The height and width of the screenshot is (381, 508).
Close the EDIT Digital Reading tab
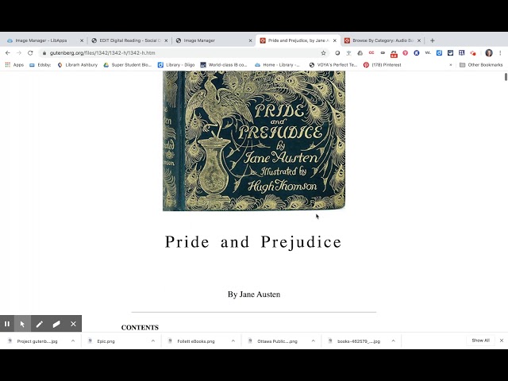pyautogui.click(x=166, y=40)
